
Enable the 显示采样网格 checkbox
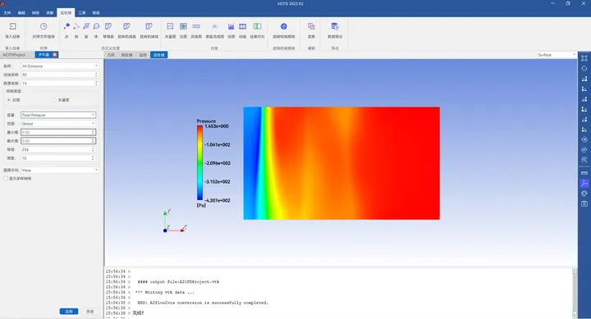(x=6, y=179)
